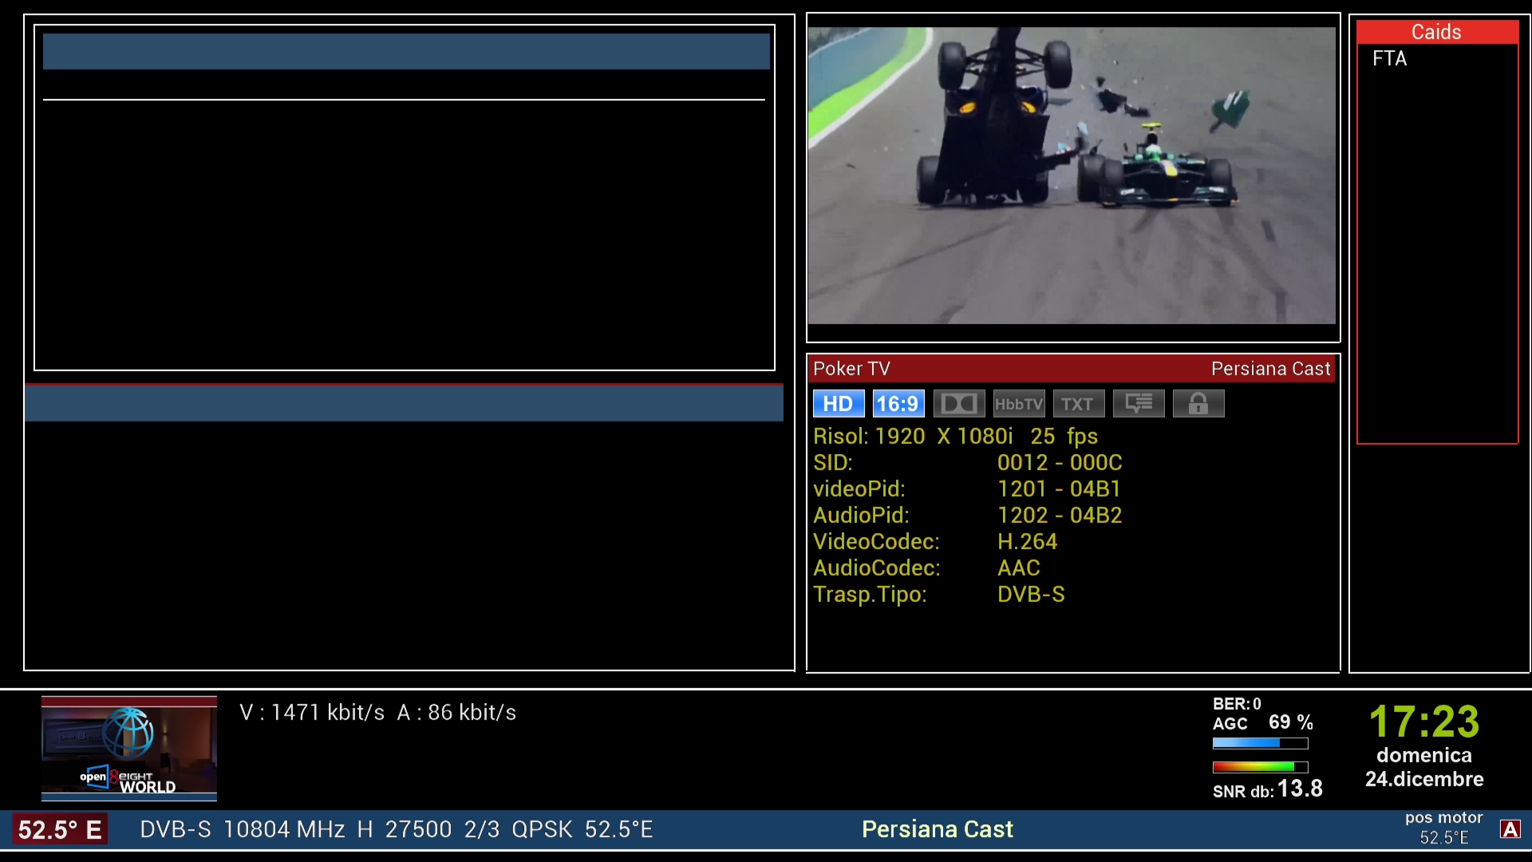Click the red A tuner icon
The image size is (1532, 862).
(x=1510, y=829)
